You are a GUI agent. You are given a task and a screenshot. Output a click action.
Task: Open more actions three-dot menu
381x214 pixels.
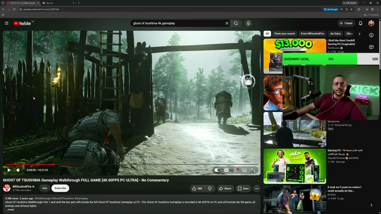tap(257, 188)
